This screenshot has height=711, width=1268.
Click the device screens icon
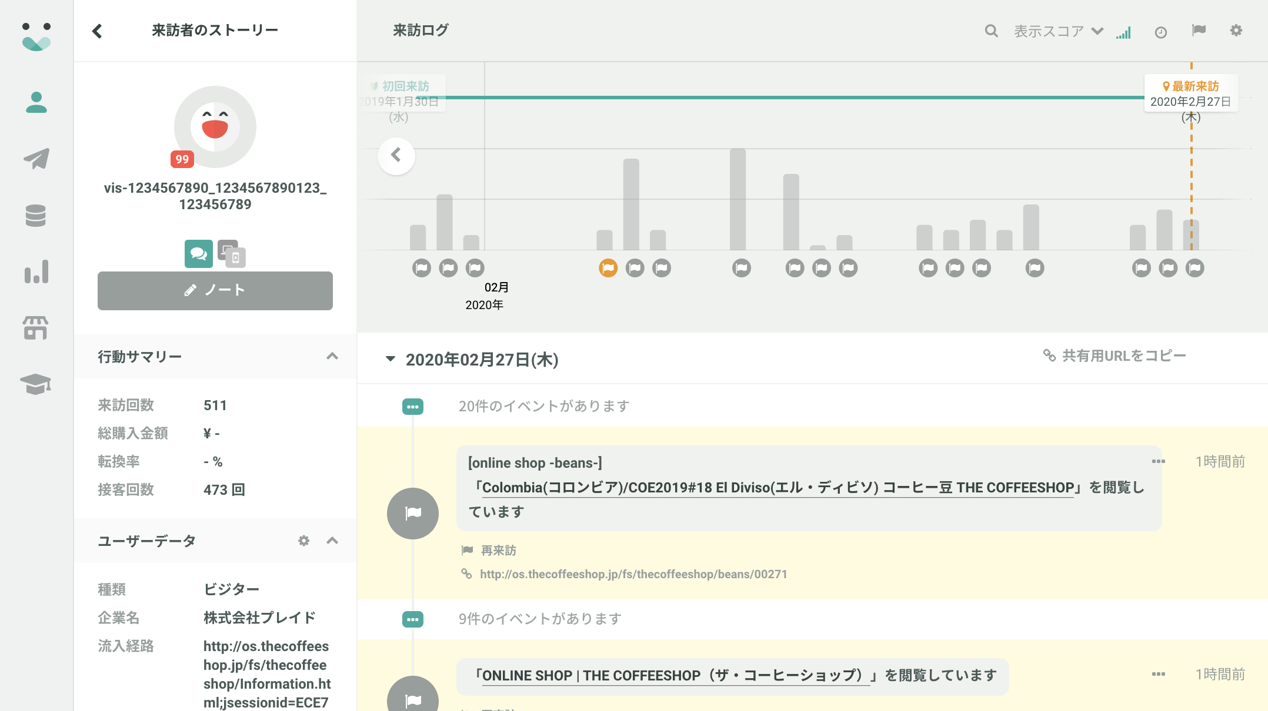[232, 254]
